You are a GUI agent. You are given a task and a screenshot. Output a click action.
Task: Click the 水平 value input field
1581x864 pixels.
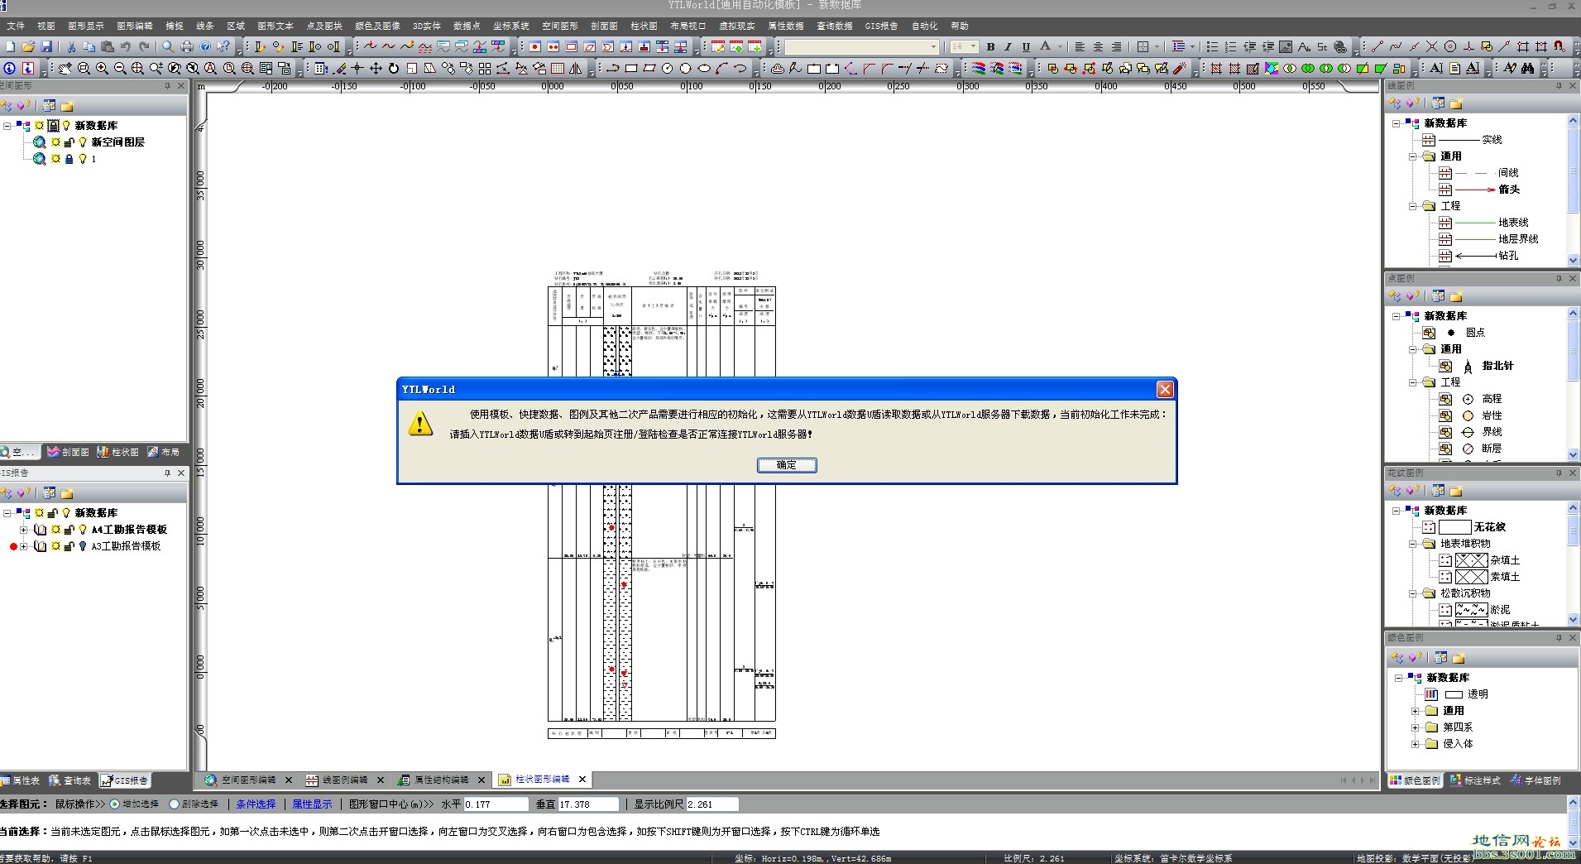pos(496,804)
